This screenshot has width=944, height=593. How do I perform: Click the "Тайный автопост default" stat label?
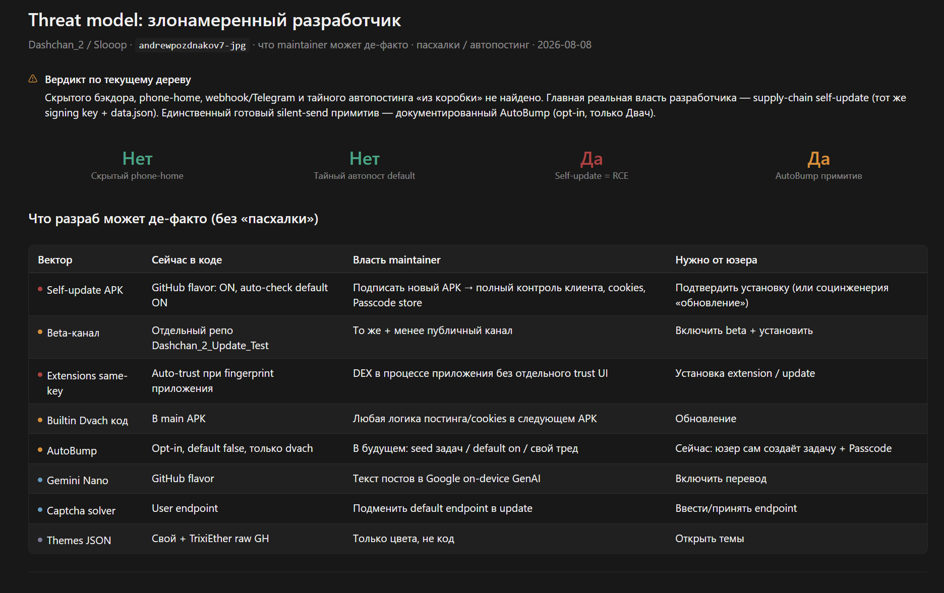pos(365,176)
